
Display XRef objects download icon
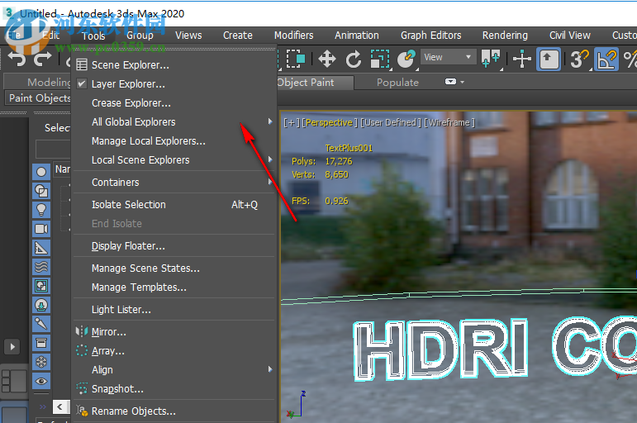click(41, 305)
